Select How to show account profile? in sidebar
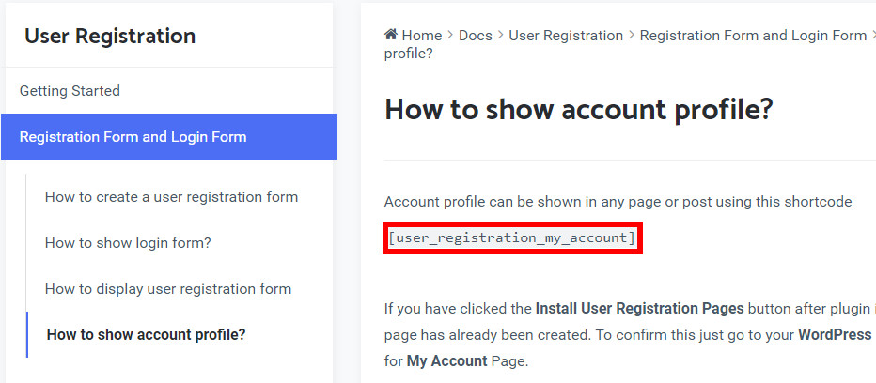The height and width of the screenshot is (383, 876). coord(147,335)
